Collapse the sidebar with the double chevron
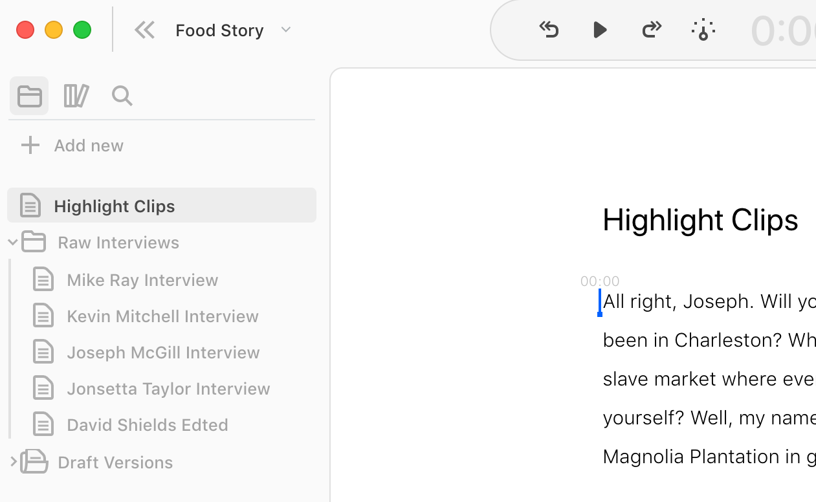Image resolution: width=816 pixels, height=502 pixels. tap(144, 30)
